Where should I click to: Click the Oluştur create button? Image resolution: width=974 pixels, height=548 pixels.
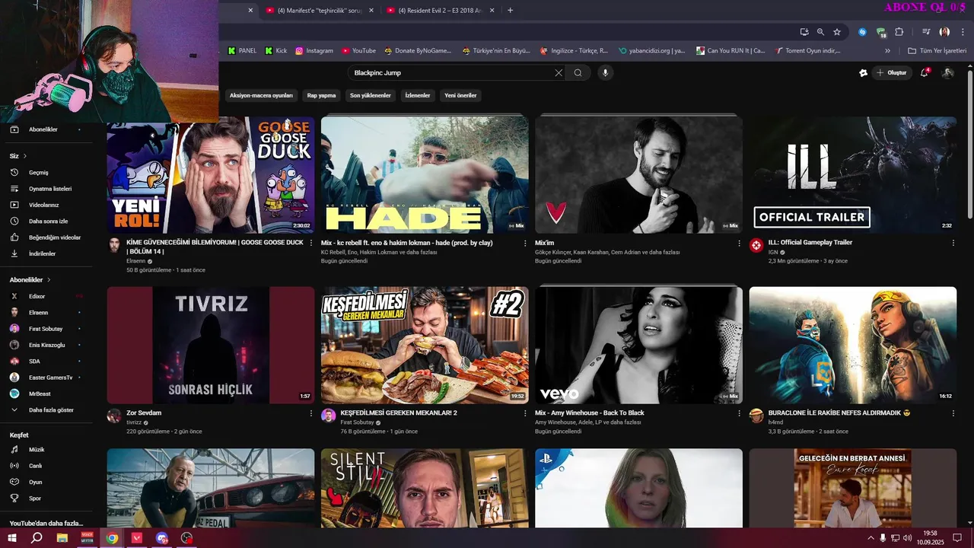click(891, 73)
